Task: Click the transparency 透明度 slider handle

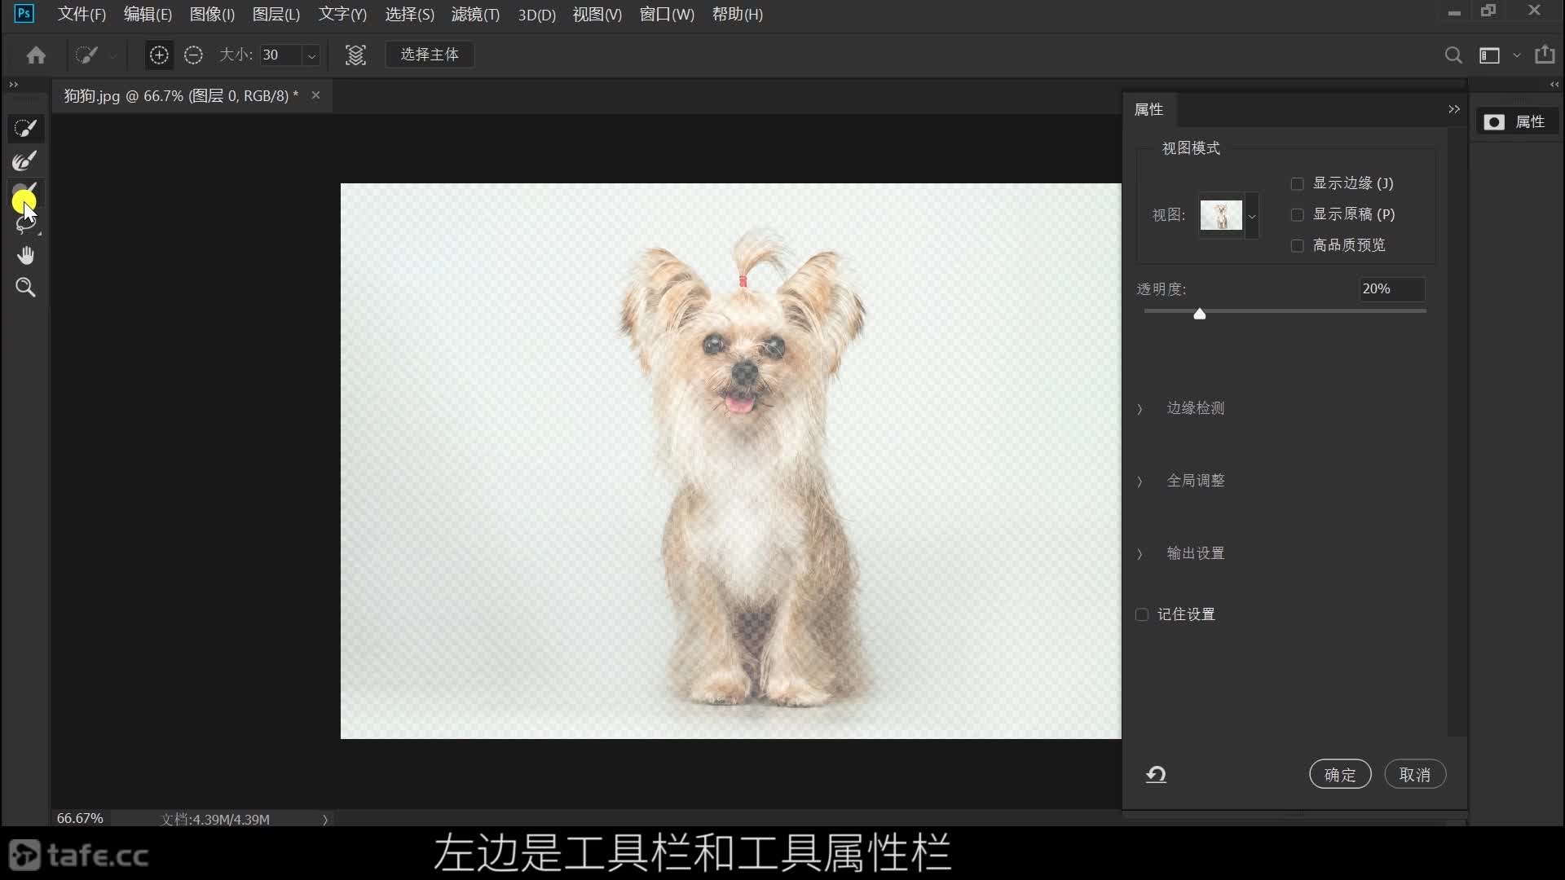Action: tap(1199, 314)
